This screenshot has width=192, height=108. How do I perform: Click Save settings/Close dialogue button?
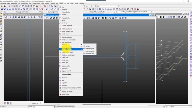point(65,107)
